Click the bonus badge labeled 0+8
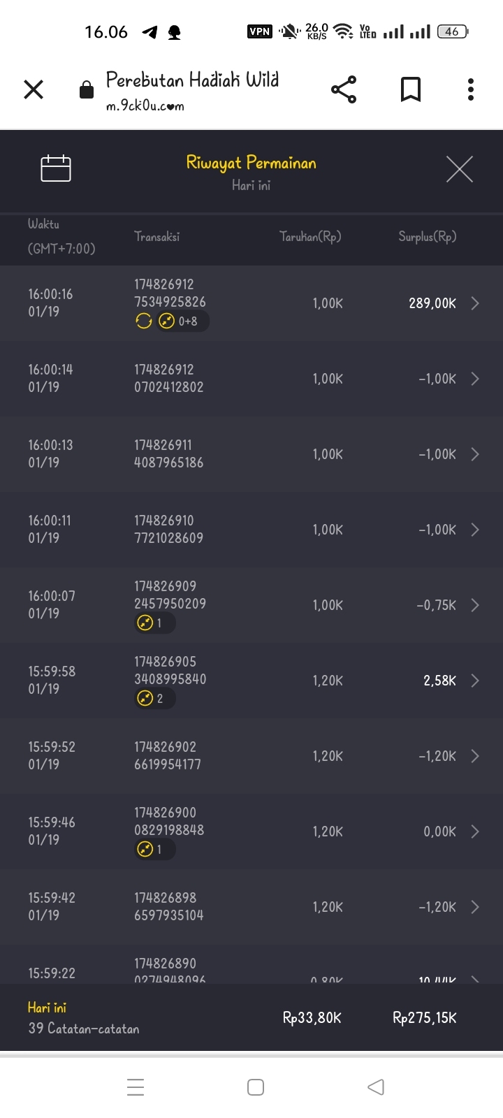This screenshot has width=503, height=1118. [x=182, y=321]
